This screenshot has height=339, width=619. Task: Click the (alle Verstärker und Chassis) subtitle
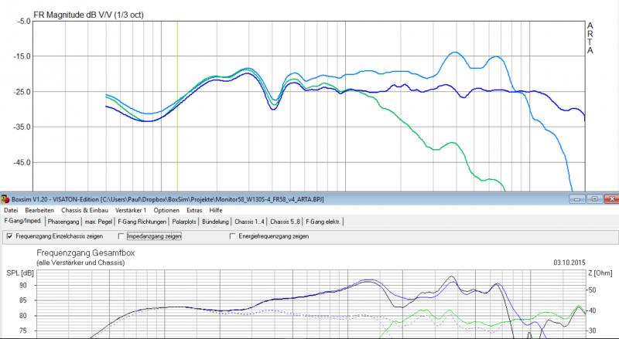(80, 263)
